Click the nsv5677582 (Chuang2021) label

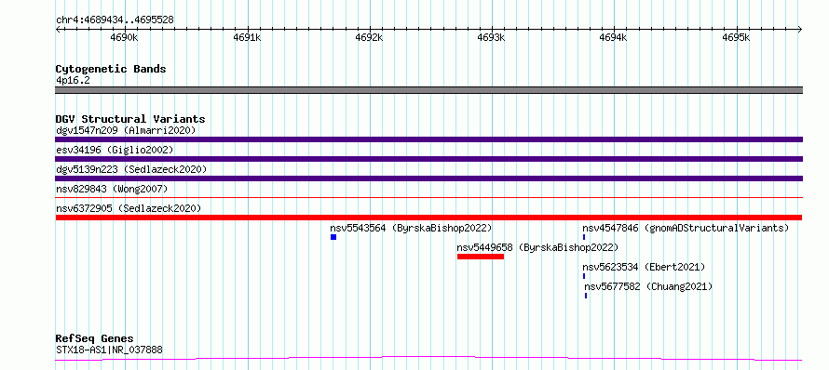point(648,286)
